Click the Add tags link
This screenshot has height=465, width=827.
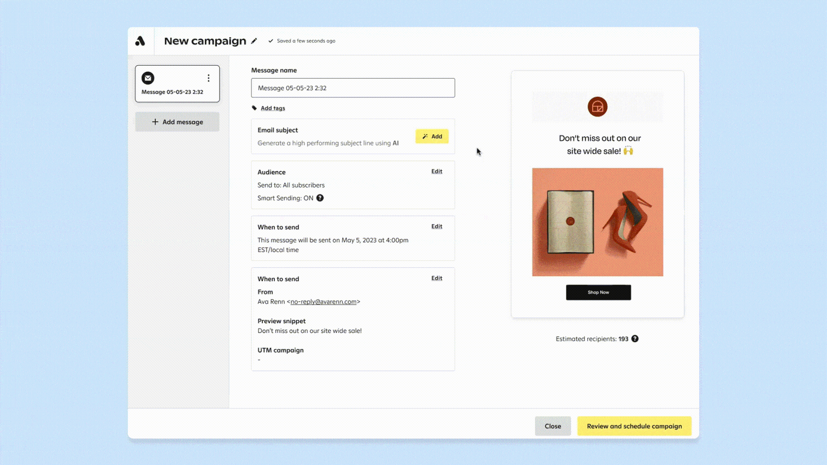(273, 108)
